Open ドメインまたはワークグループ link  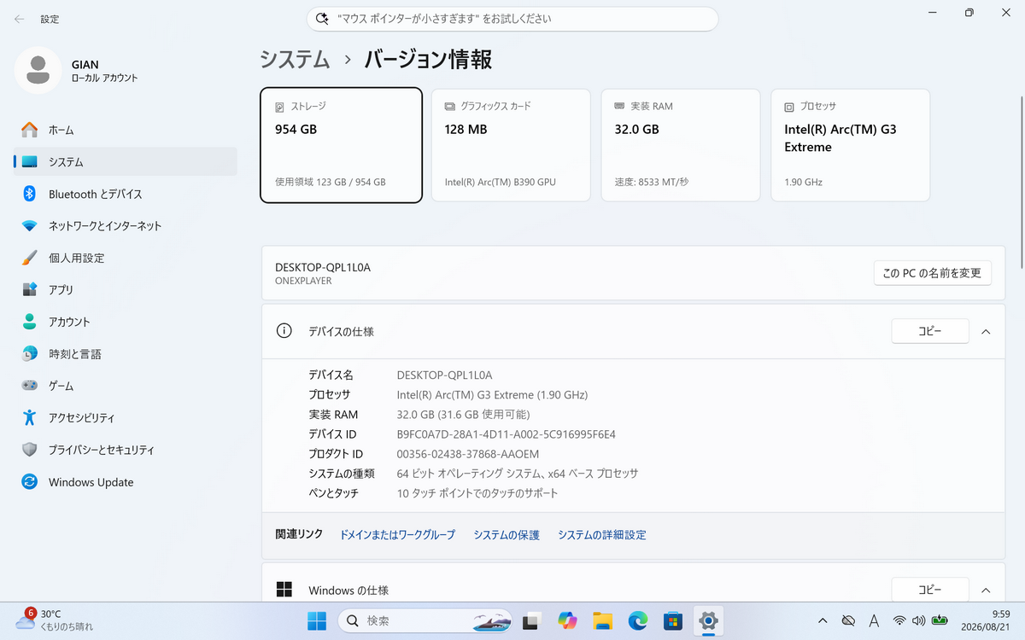pyautogui.click(x=397, y=535)
